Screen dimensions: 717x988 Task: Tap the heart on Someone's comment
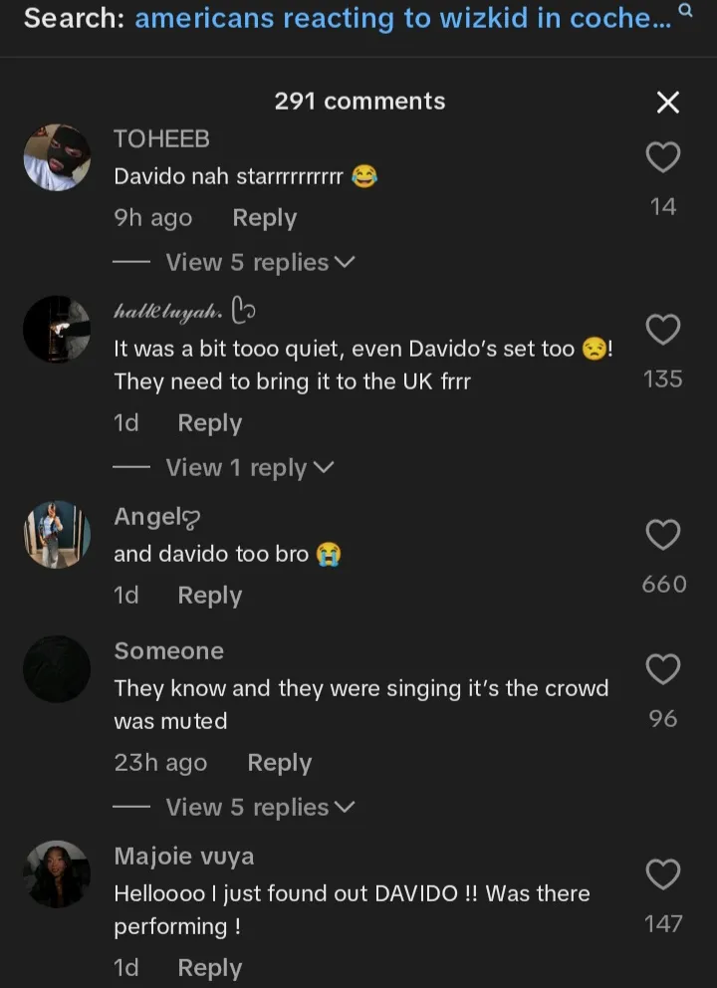[663, 669]
